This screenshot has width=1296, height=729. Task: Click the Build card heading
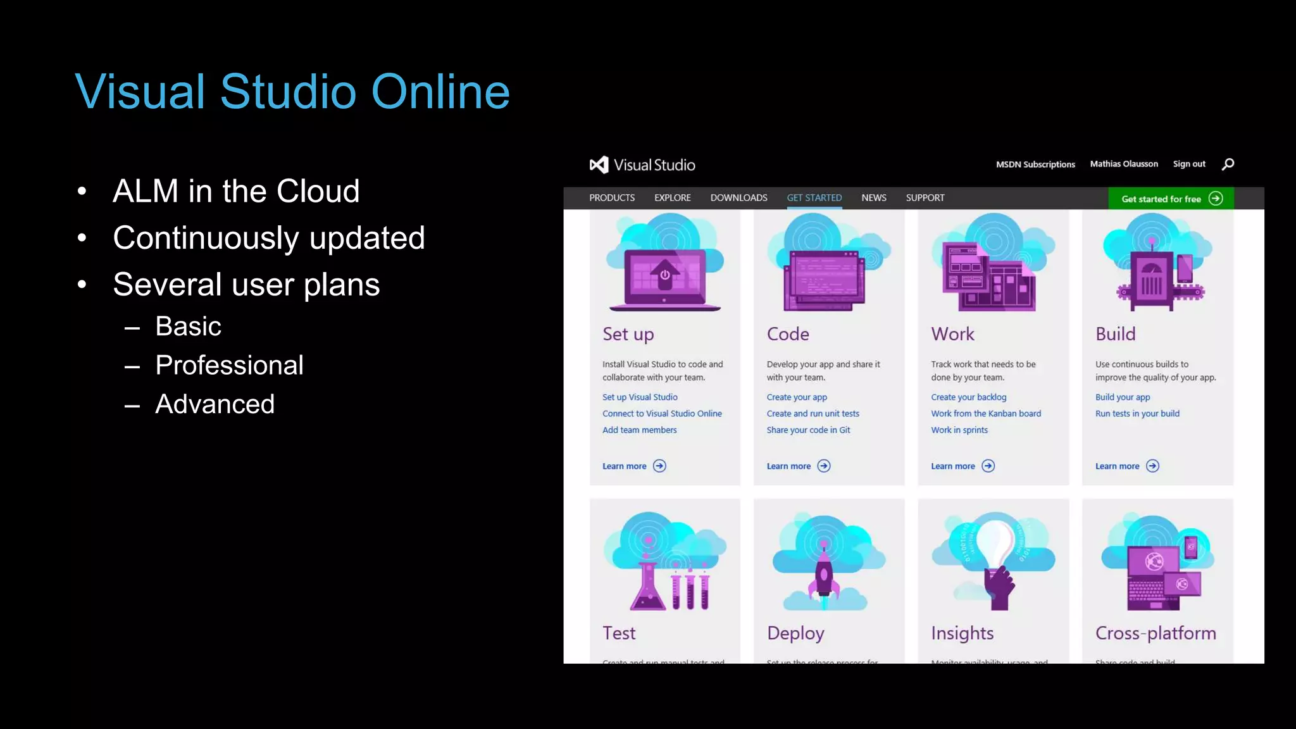tap(1116, 334)
